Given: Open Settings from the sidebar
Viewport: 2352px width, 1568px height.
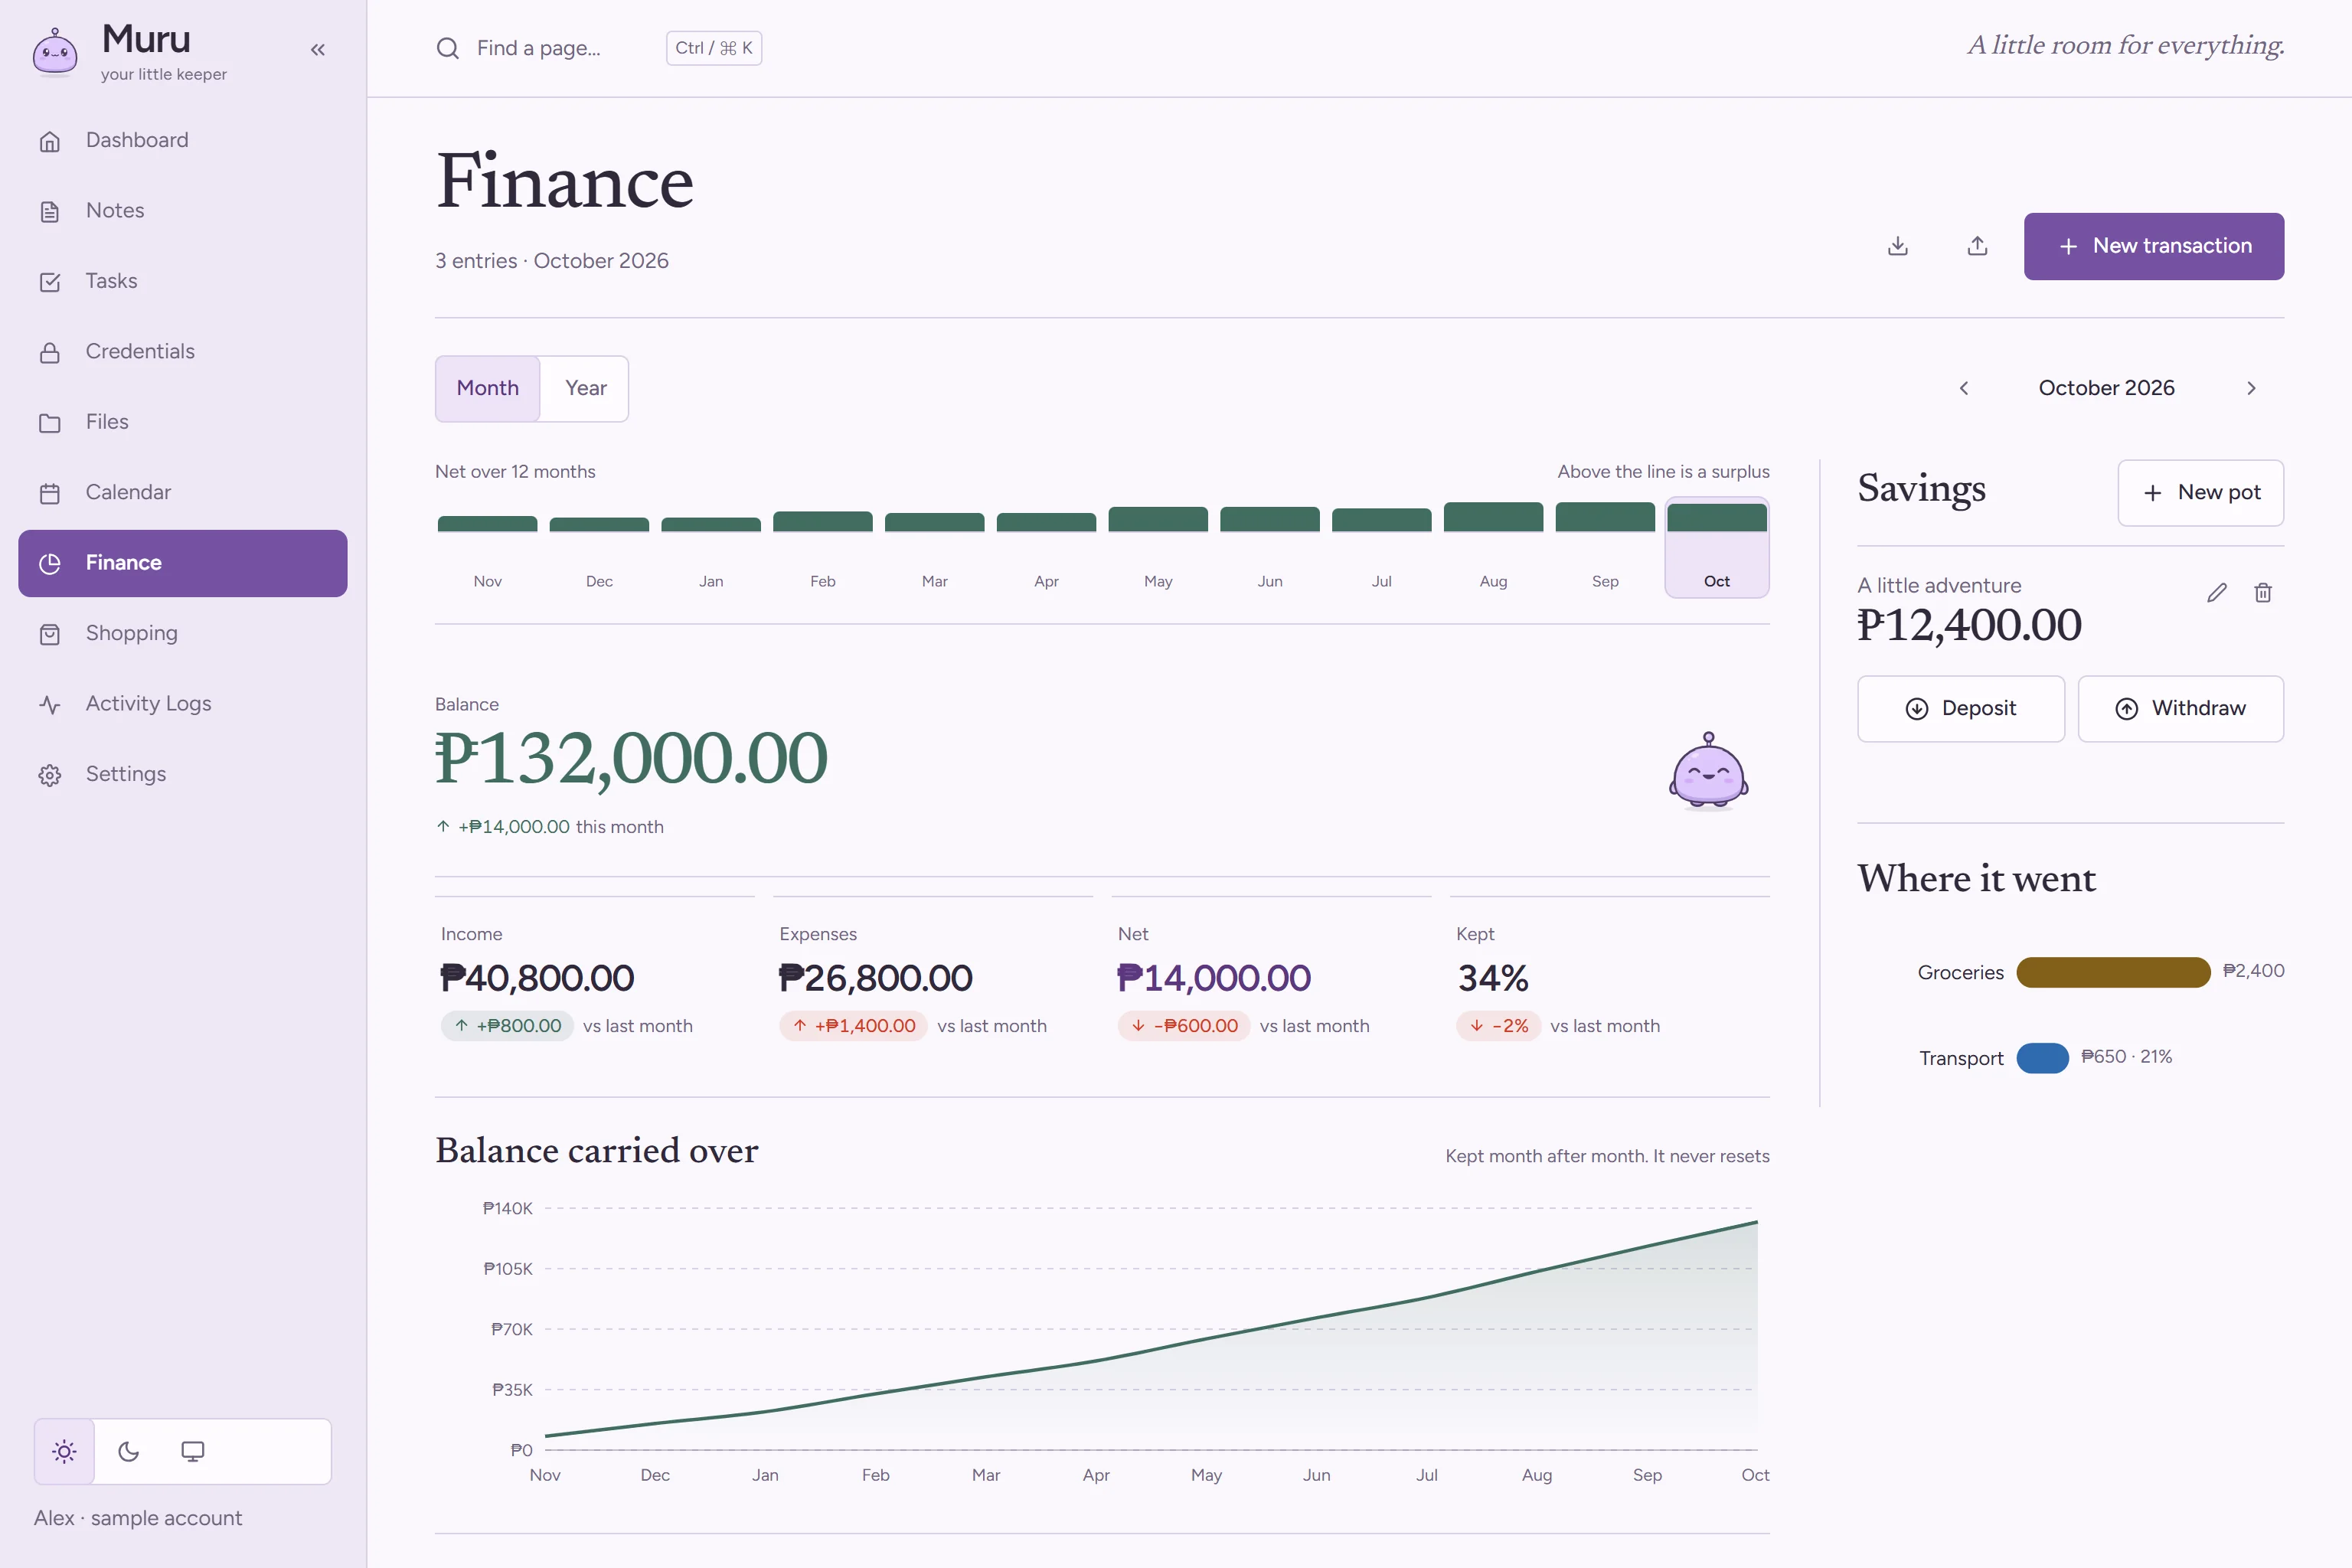Looking at the screenshot, I should point(183,775).
